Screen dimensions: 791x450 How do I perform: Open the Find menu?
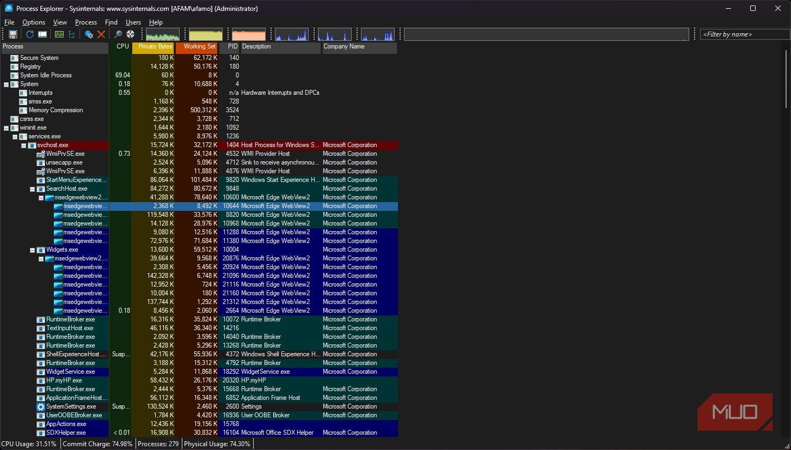pyautogui.click(x=111, y=22)
